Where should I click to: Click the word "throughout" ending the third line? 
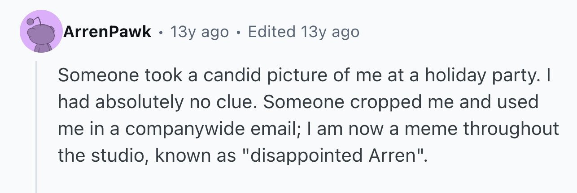point(511,129)
